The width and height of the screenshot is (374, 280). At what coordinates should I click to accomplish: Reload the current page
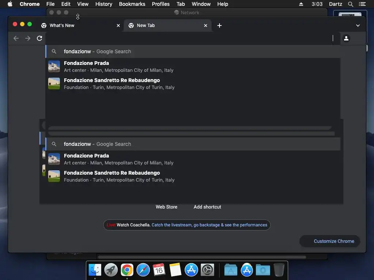point(39,38)
